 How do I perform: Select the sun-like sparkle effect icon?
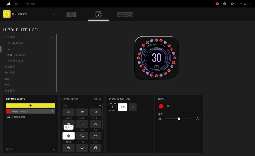pos(82,148)
